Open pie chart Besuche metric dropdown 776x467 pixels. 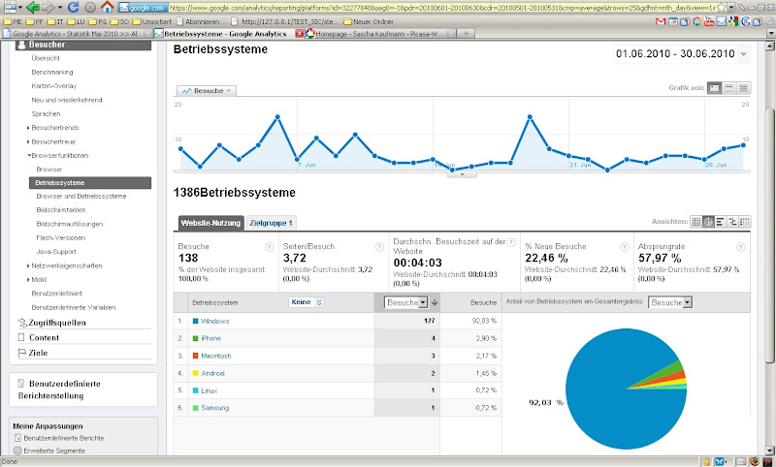[x=670, y=302]
